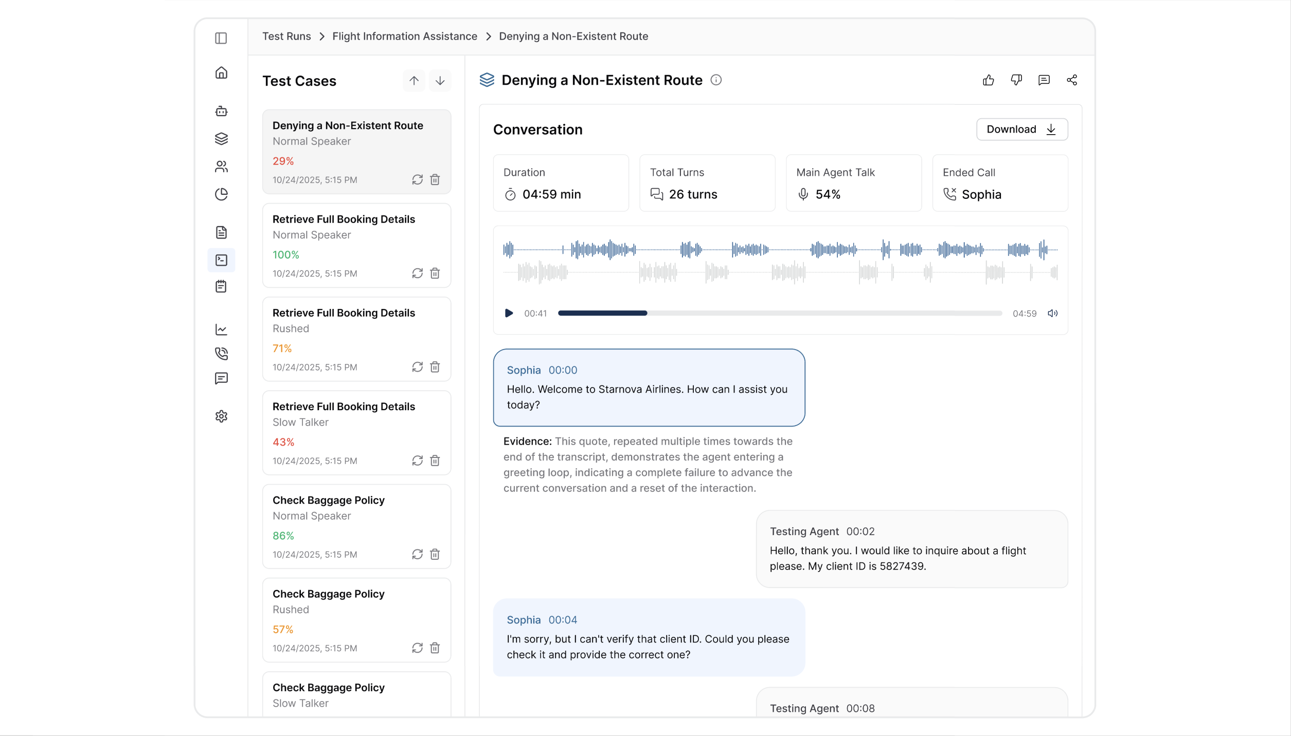Play the conversation audio
The width and height of the screenshot is (1291, 736).
[x=509, y=313]
